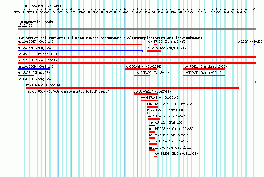Click the nsv833666 (Wong2007) label

click(36, 79)
